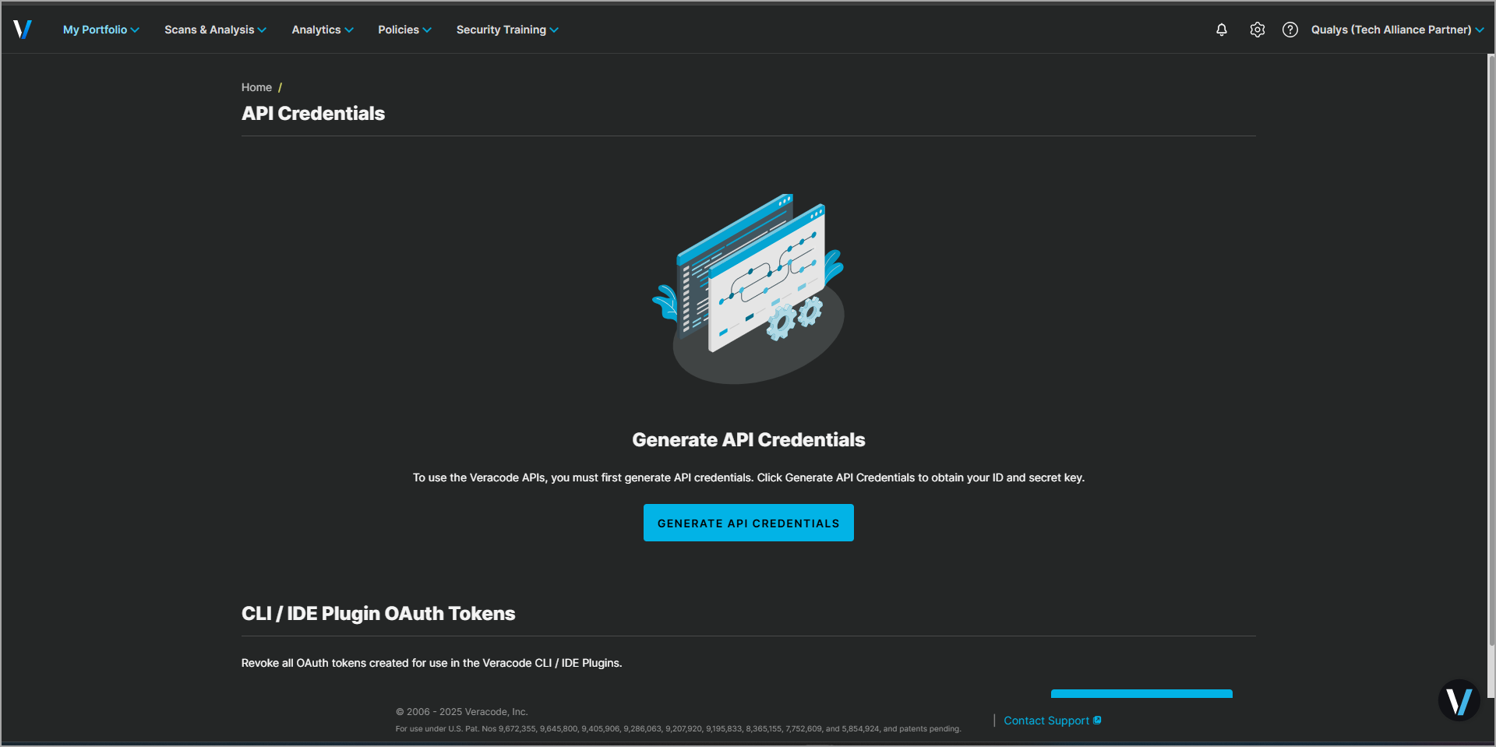Click the help question mark icon

point(1290,30)
